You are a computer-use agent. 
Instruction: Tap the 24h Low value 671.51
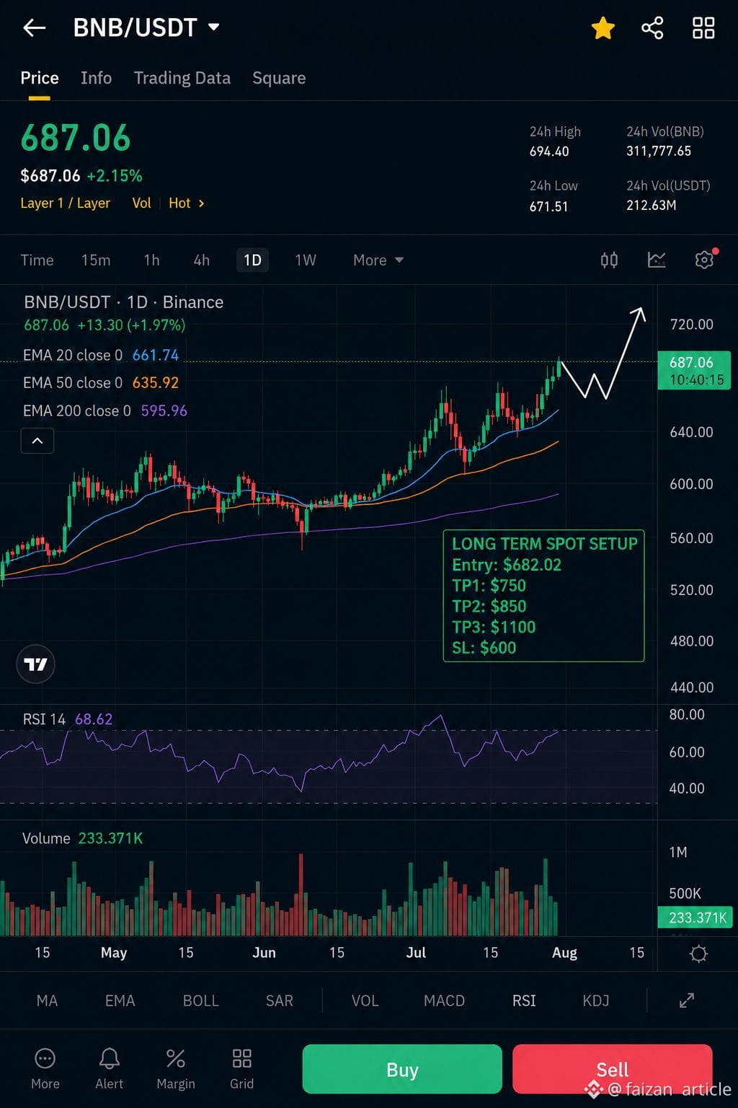coord(549,206)
